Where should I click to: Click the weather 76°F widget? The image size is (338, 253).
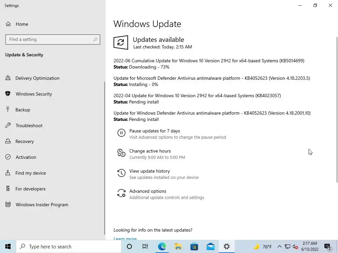[x=262, y=247]
